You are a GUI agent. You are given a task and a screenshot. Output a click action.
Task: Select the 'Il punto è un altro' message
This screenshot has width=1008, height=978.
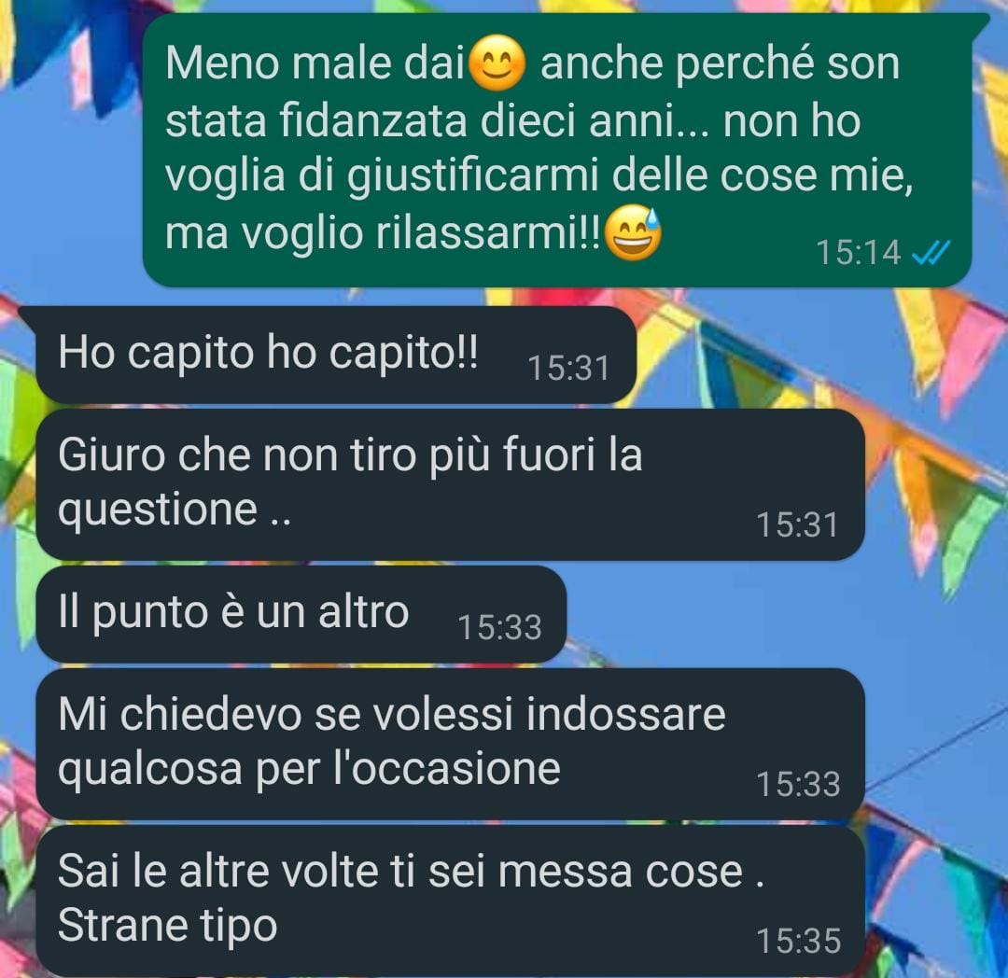coord(301,614)
